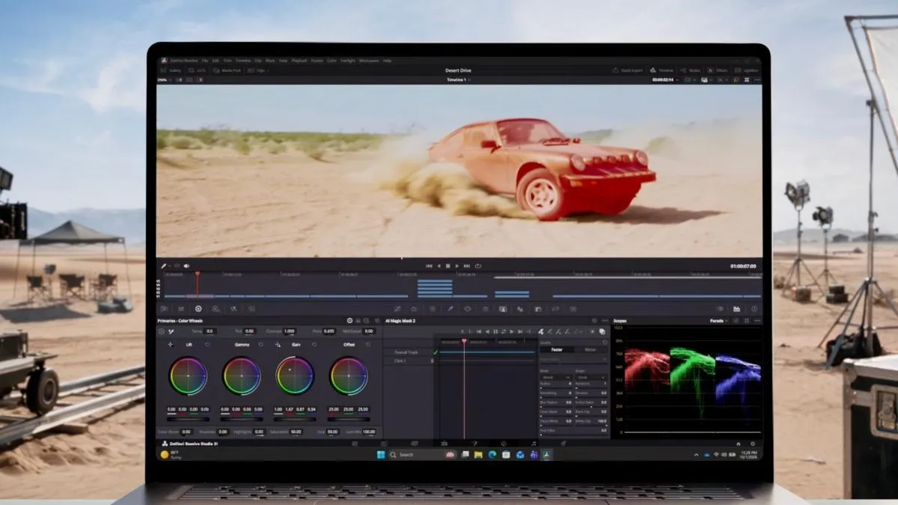
Task: Click the Tint value field
Action: [249, 331]
